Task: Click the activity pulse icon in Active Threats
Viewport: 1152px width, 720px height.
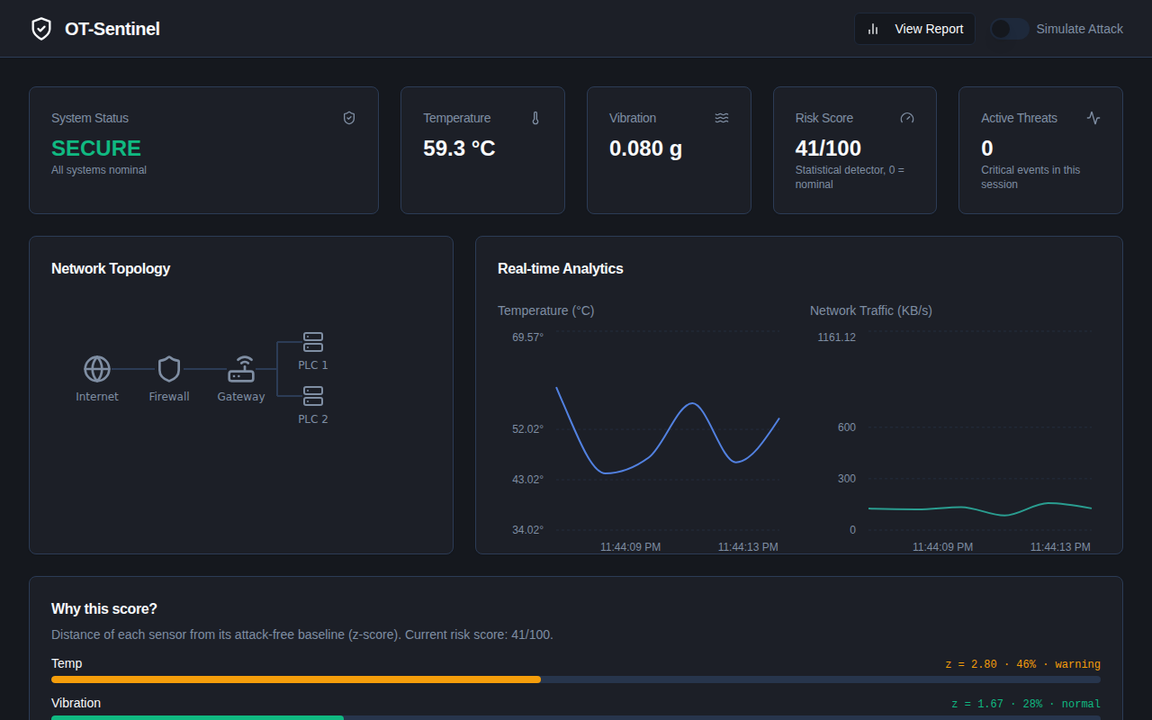Action: [1093, 118]
